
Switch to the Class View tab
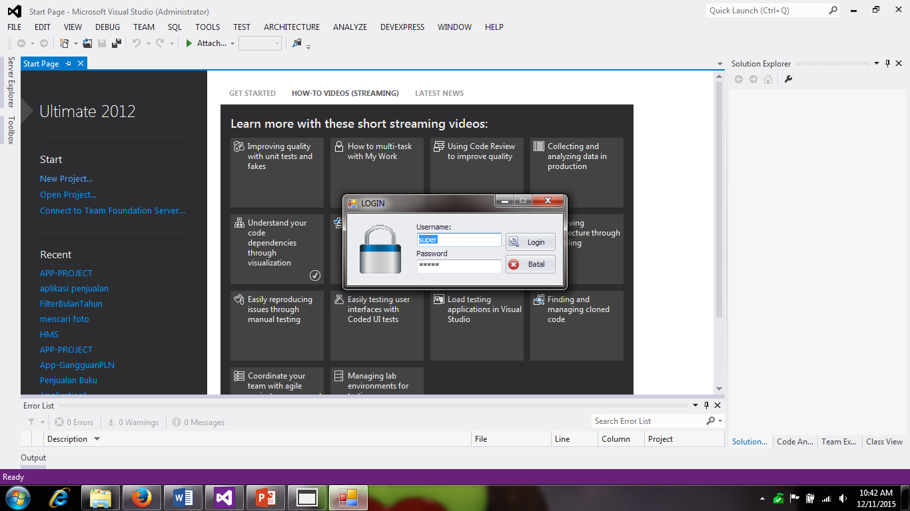point(885,441)
